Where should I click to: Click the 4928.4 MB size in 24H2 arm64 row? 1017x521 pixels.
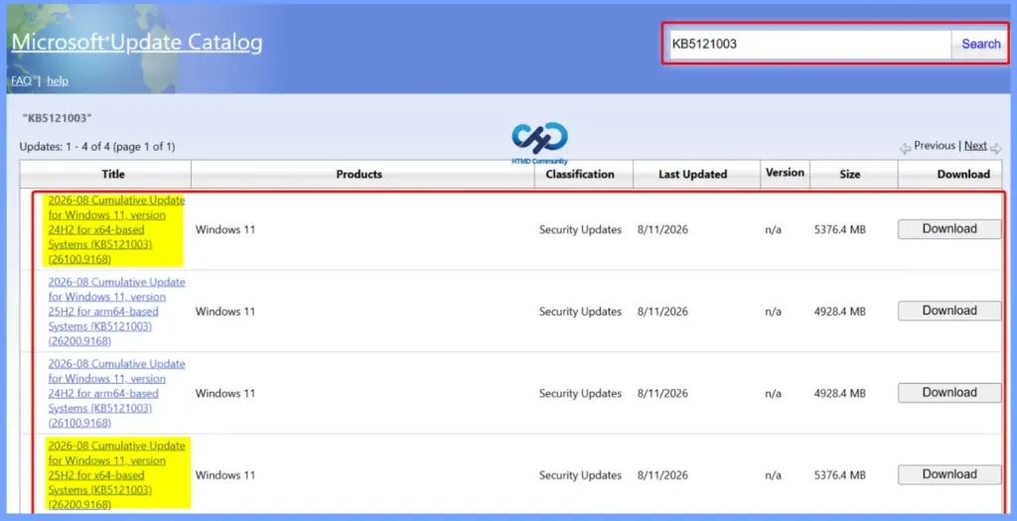840,393
